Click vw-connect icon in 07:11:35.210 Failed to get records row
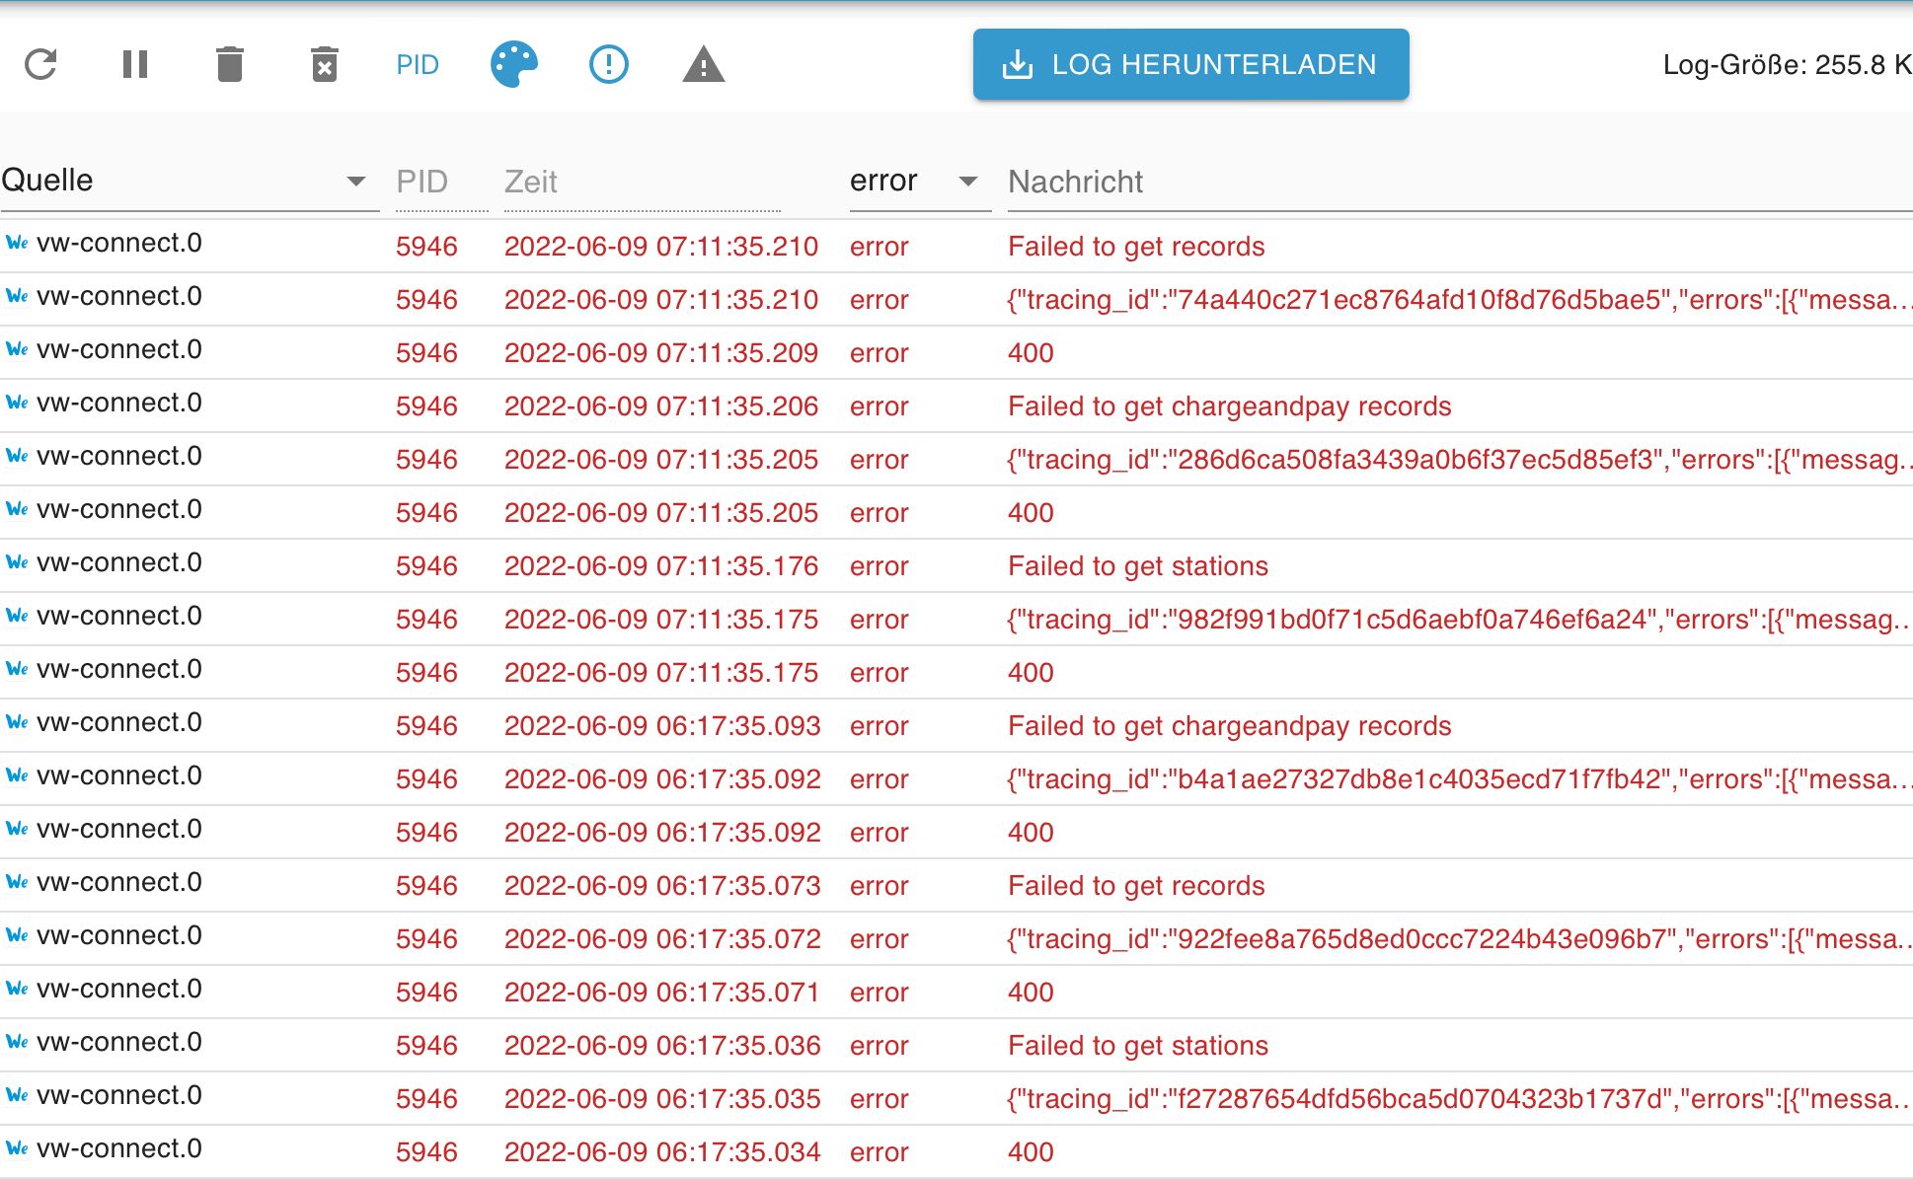This screenshot has height=1179, width=1913. [x=17, y=243]
